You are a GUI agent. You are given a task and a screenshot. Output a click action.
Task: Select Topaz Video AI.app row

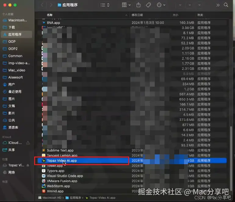pyautogui.click(x=132, y=161)
